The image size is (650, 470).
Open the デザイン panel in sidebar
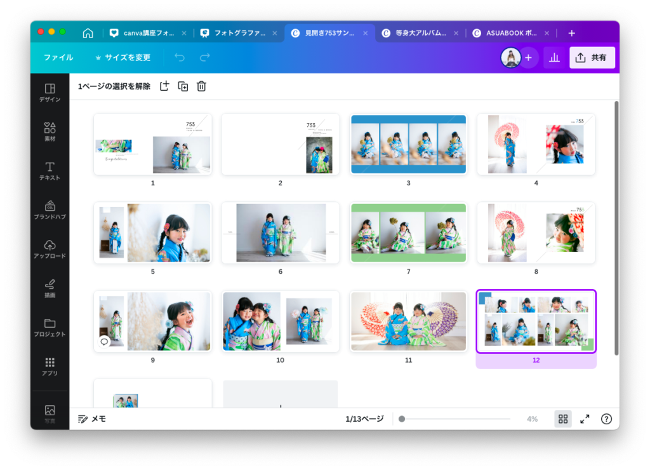(x=50, y=93)
